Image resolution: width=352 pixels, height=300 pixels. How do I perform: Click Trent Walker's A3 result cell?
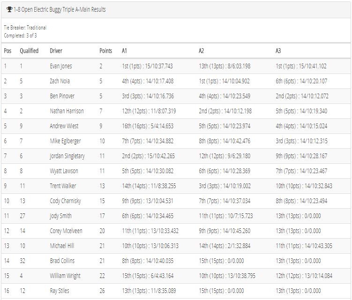(x=304, y=186)
